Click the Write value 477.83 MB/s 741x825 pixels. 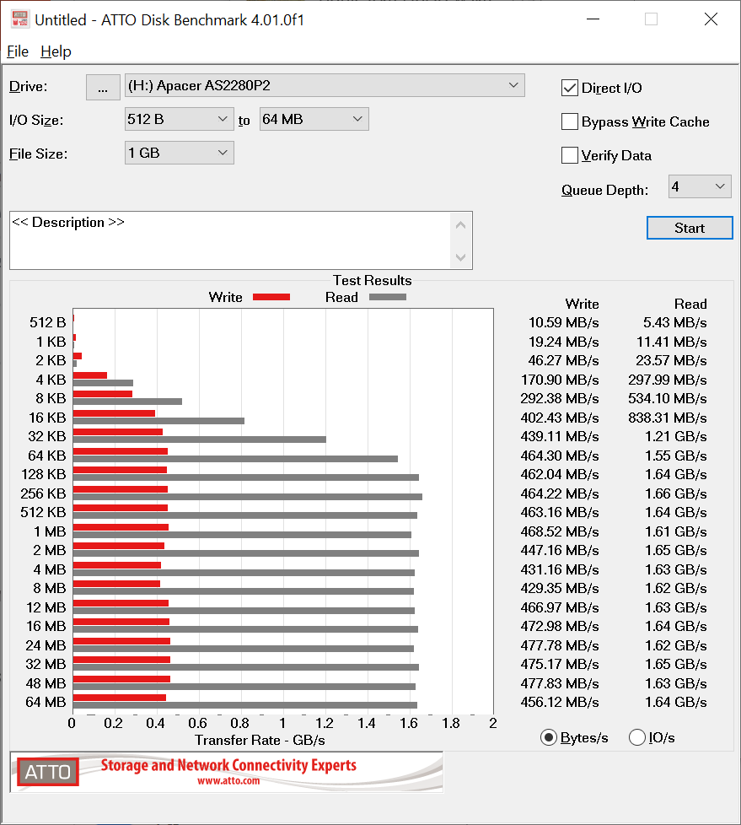pos(560,683)
